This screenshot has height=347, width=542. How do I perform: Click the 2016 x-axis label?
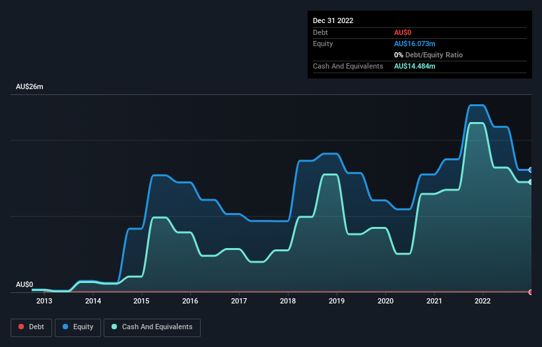pyautogui.click(x=190, y=301)
